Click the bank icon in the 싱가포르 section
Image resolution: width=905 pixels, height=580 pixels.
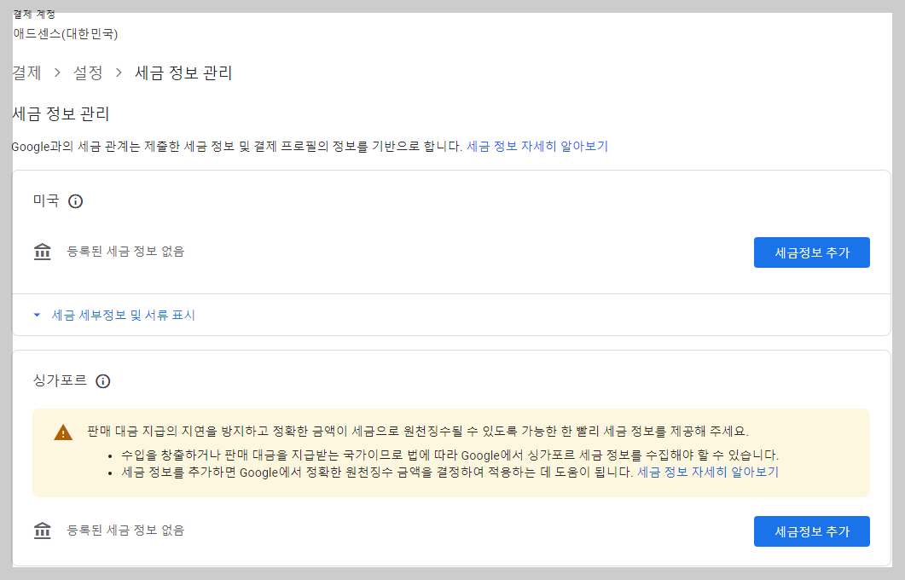(43, 531)
